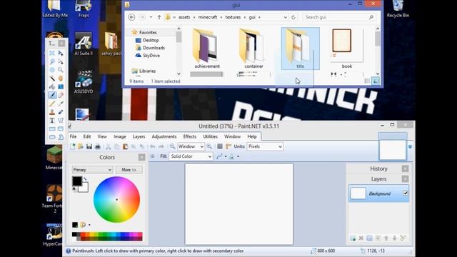Viewport: 457px width, 257px height.
Task: Select the Clone Stamp tool
Action: 52,112
